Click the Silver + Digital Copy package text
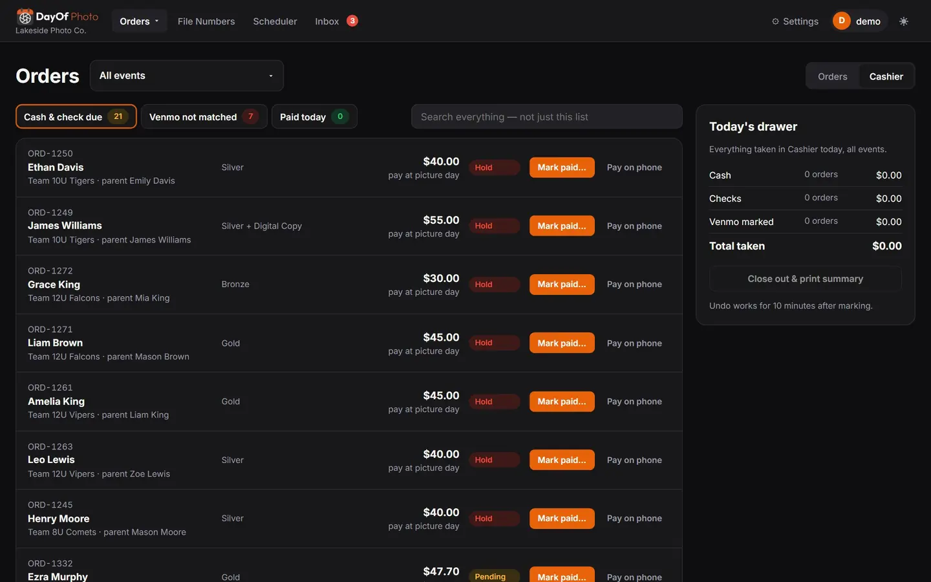The width and height of the screenshot is (931, 582). tap(261, 226)
